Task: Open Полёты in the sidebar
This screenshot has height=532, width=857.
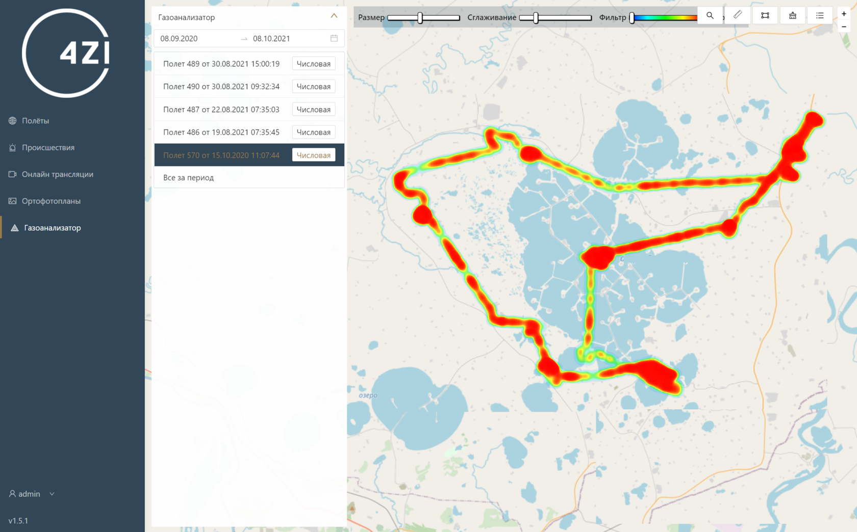Action: point(35,121)
